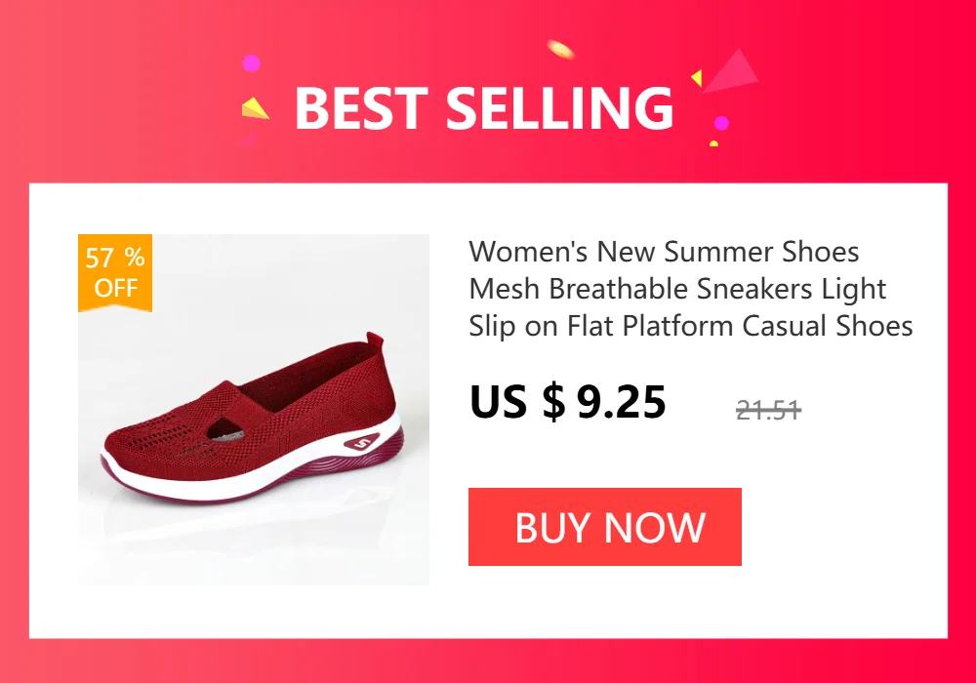This screenshot has height=683, width=976.
Task: Click the "Slip on Flat Platform Casual Shoes" line
Action: click(690, 326)
